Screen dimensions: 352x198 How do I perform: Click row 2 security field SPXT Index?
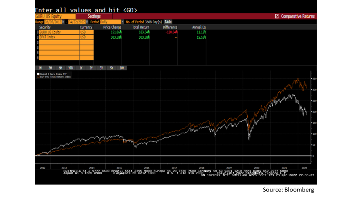(59, 37)
